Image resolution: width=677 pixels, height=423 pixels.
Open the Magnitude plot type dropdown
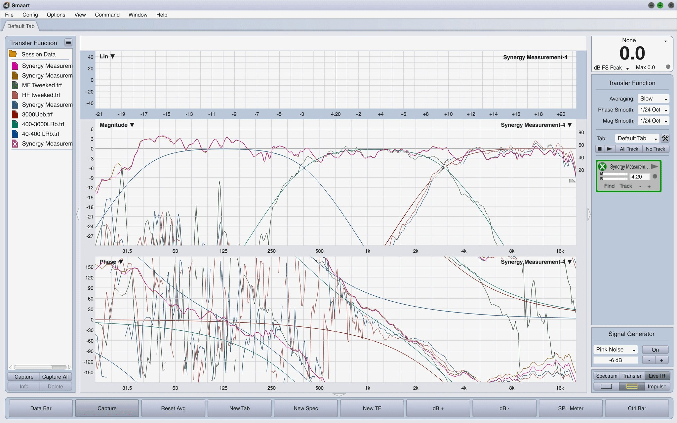pyautogui.click(x=117, y=125)
